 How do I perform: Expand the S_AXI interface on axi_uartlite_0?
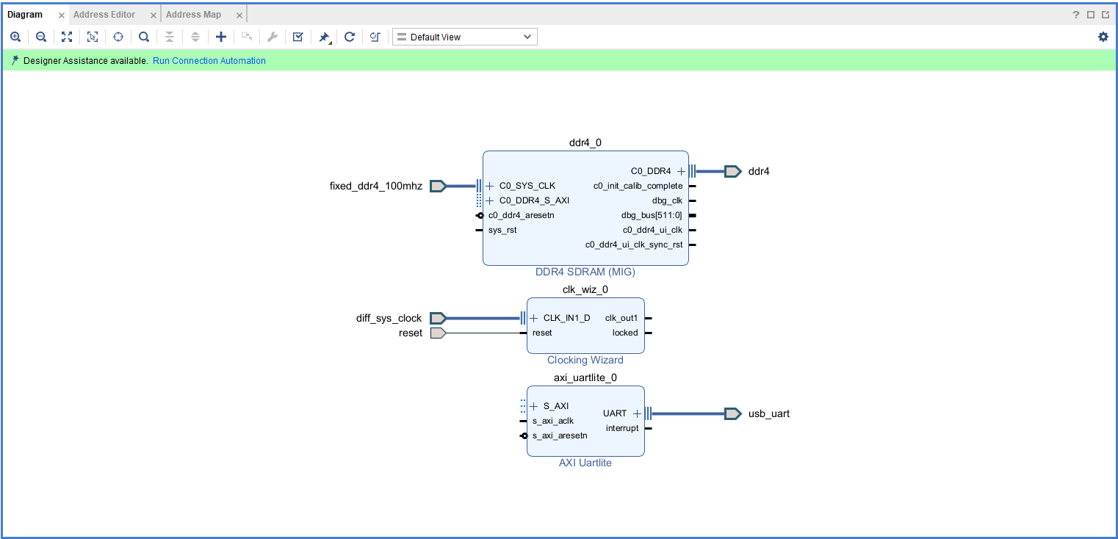[534, 406]
